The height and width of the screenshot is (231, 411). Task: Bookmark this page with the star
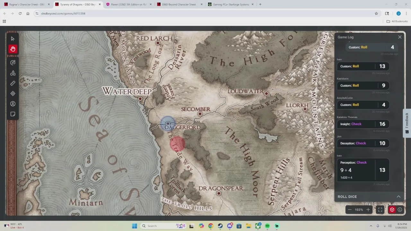(376, 13)
